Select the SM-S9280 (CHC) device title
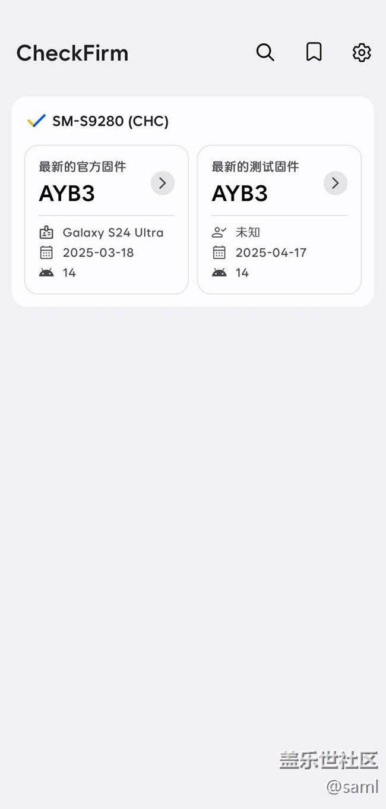The height and width of the screenshot is (809, 386). coord(110,121)
